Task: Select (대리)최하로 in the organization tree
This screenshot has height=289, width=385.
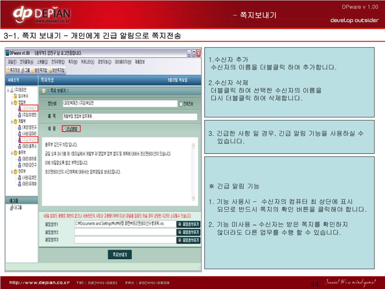Action: [29, 159]
